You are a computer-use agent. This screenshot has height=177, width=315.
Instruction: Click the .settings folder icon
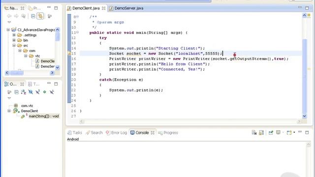[x=20, y=35]
